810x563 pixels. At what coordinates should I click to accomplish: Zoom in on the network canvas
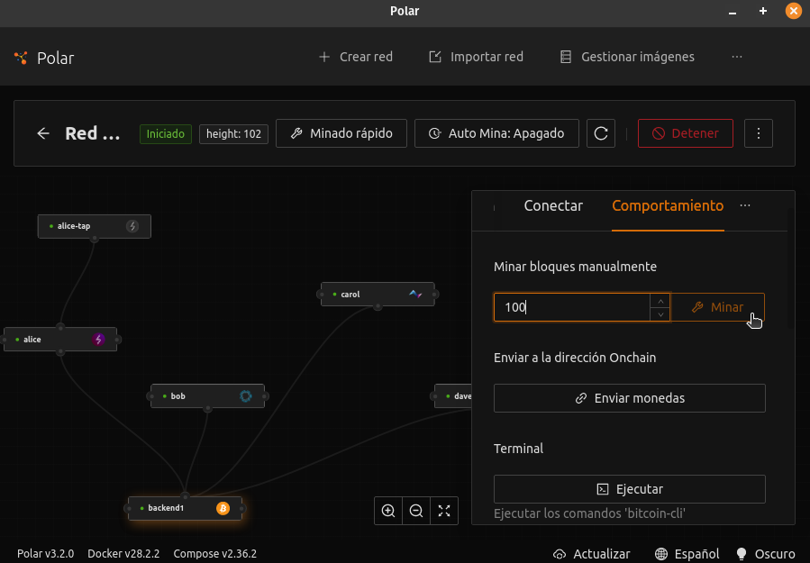click(388, 511)
